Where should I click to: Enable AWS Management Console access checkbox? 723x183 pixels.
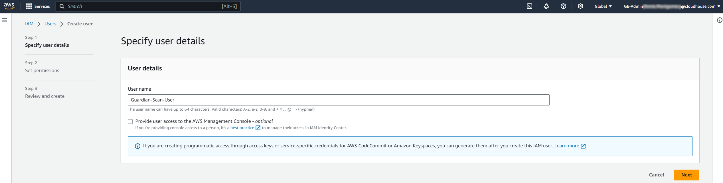(x=130, y=121)
